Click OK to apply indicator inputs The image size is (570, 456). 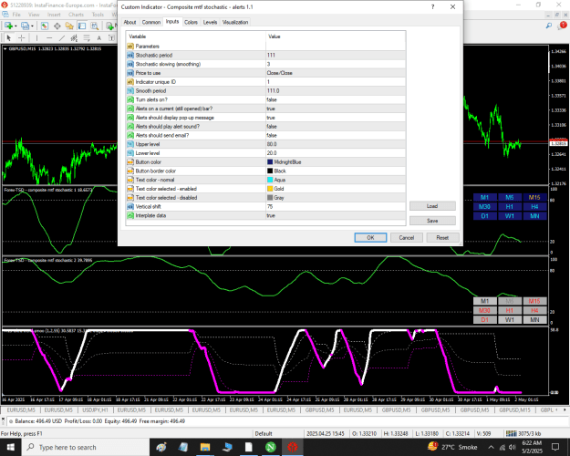tap(370, 237)
